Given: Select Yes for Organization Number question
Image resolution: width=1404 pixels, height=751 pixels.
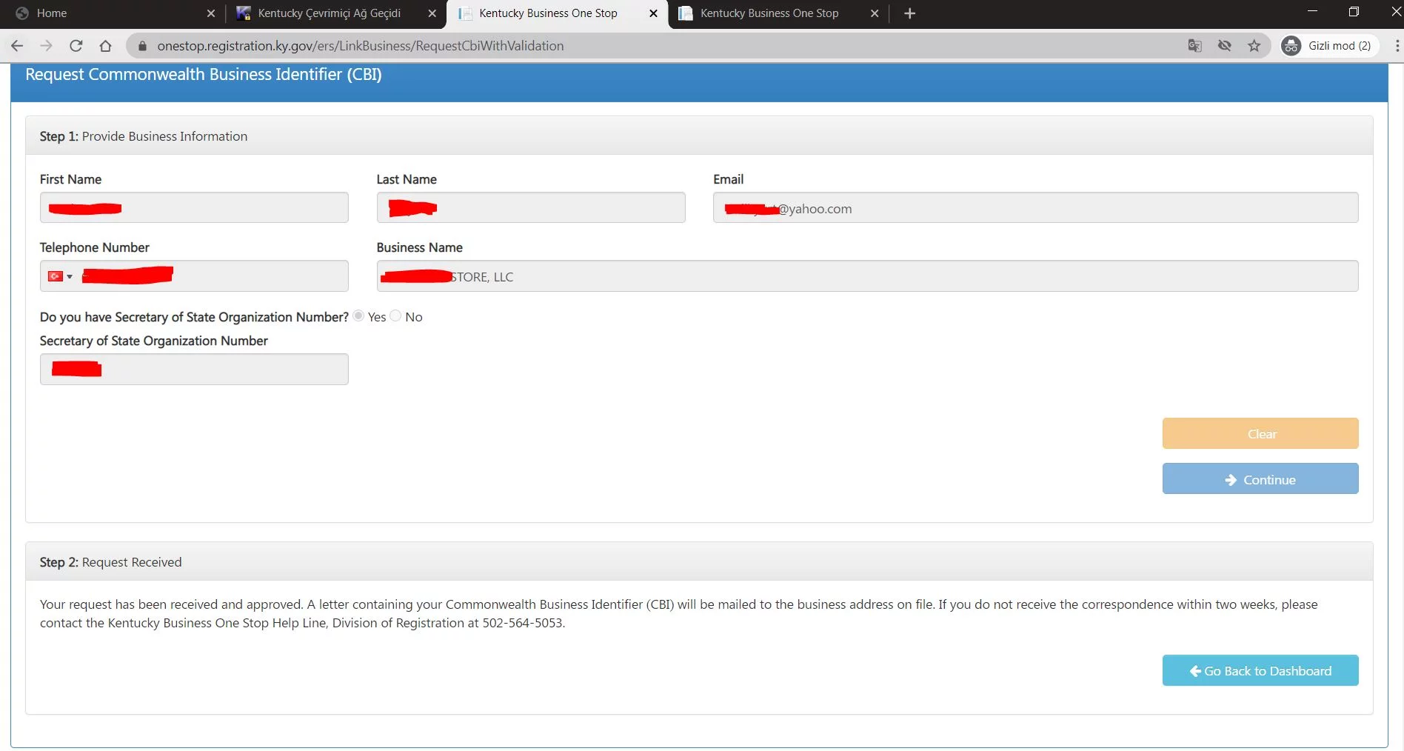Looking at the screenshot, I should tap(359, 316).
